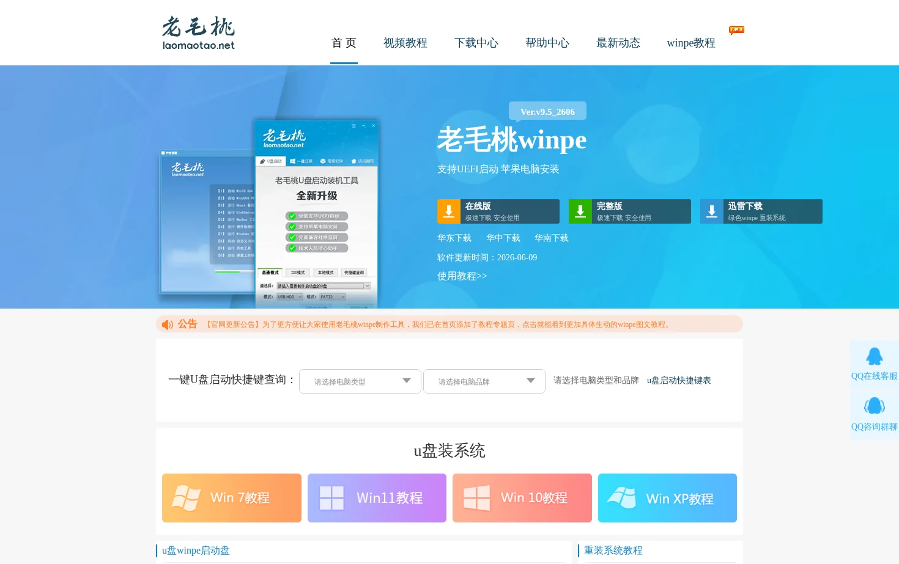899x564 pixels.
Task: Open the 官网更新公告 announcement text
Action: [x=437, y=324]
